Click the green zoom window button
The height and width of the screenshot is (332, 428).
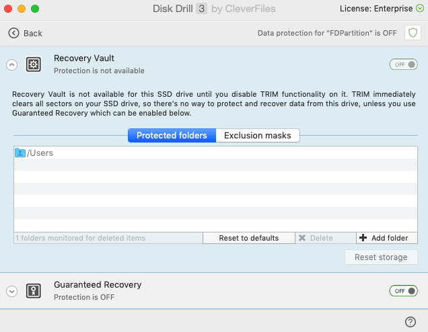click(x=35, y=9)
